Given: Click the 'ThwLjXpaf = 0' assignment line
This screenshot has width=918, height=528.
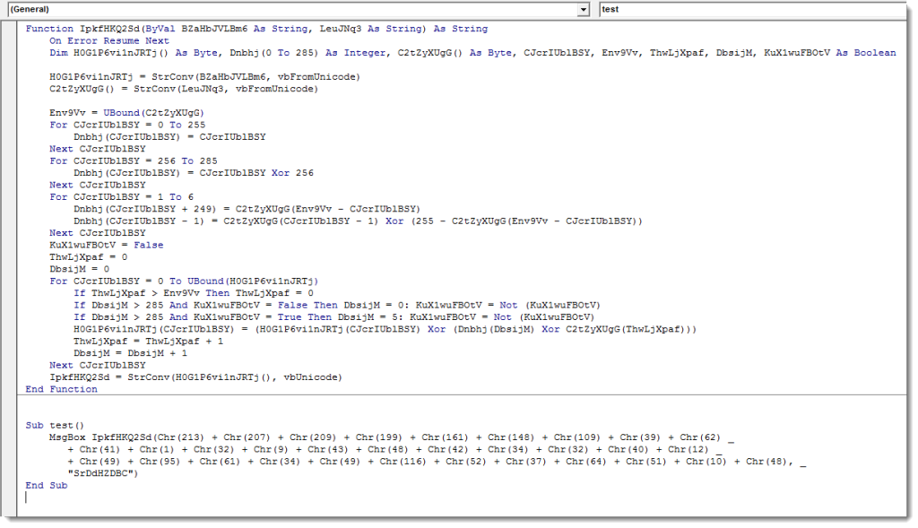Looking at the screenshot, I should [x=88, y=256].
